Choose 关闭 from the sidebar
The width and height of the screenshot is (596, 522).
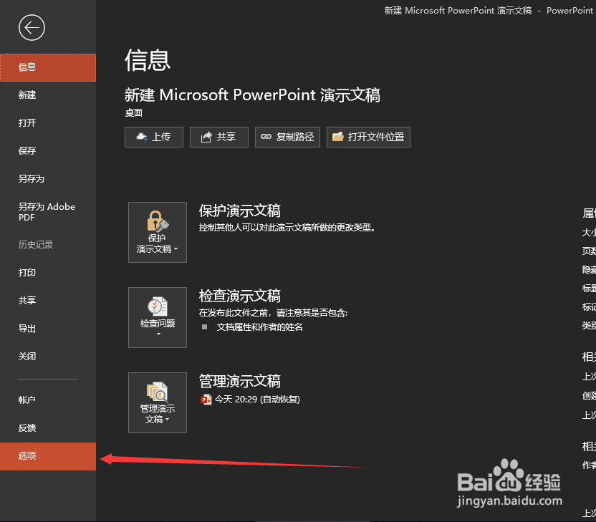(48, 357)
